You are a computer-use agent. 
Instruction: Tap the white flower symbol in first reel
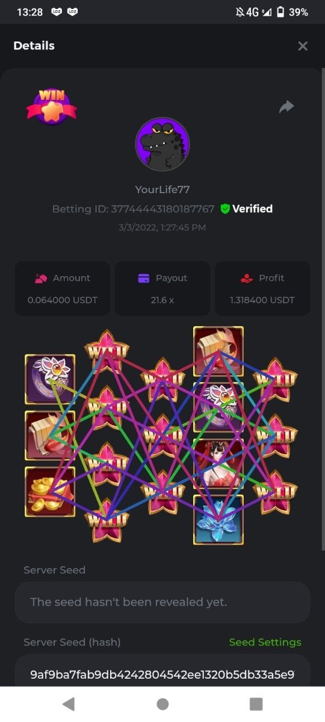click(50, 379)
